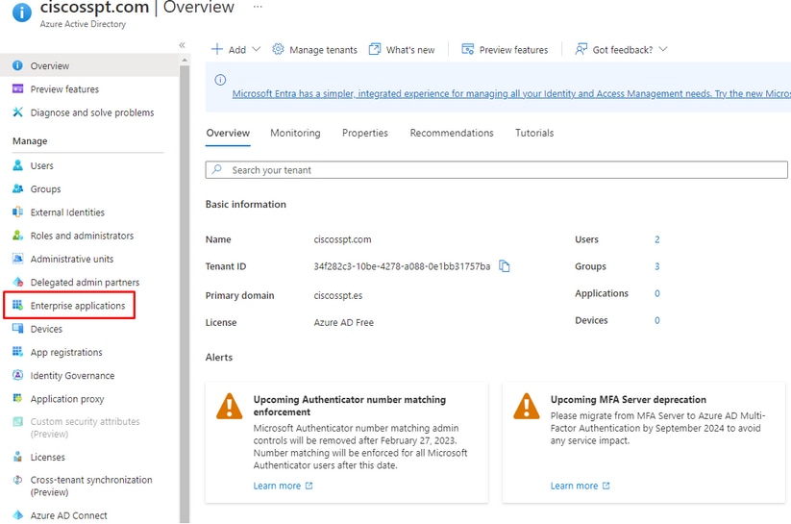Image resolution: width=791 pixels, height=524 pixels.
Task: Click the banner information circle icon
Action: (220, 79)
